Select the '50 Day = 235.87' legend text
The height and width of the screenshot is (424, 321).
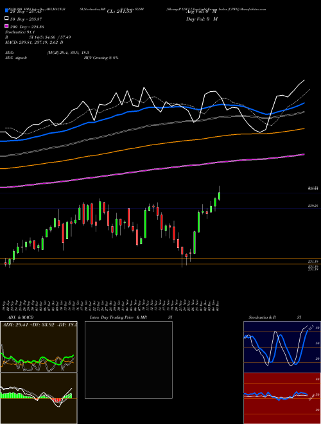point(26,19)
